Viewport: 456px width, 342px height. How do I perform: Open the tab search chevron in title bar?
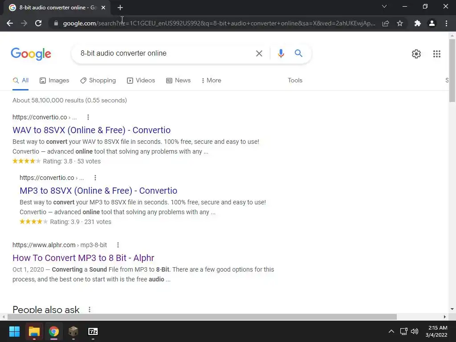[x=384, y=6]
